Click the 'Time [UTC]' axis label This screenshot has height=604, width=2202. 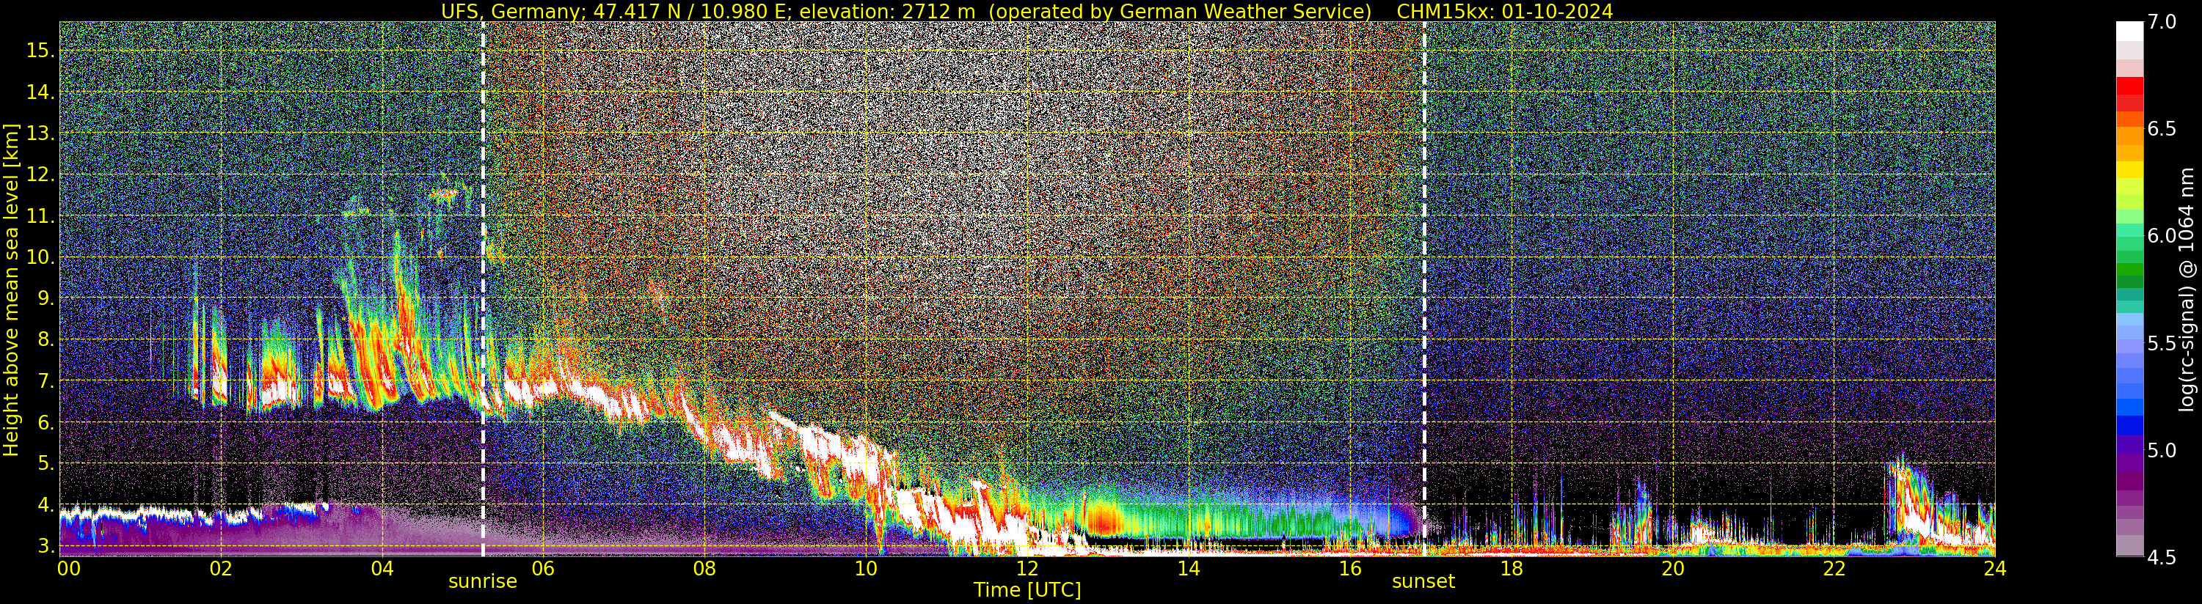pyautogui.click(x=1027, y=590)
